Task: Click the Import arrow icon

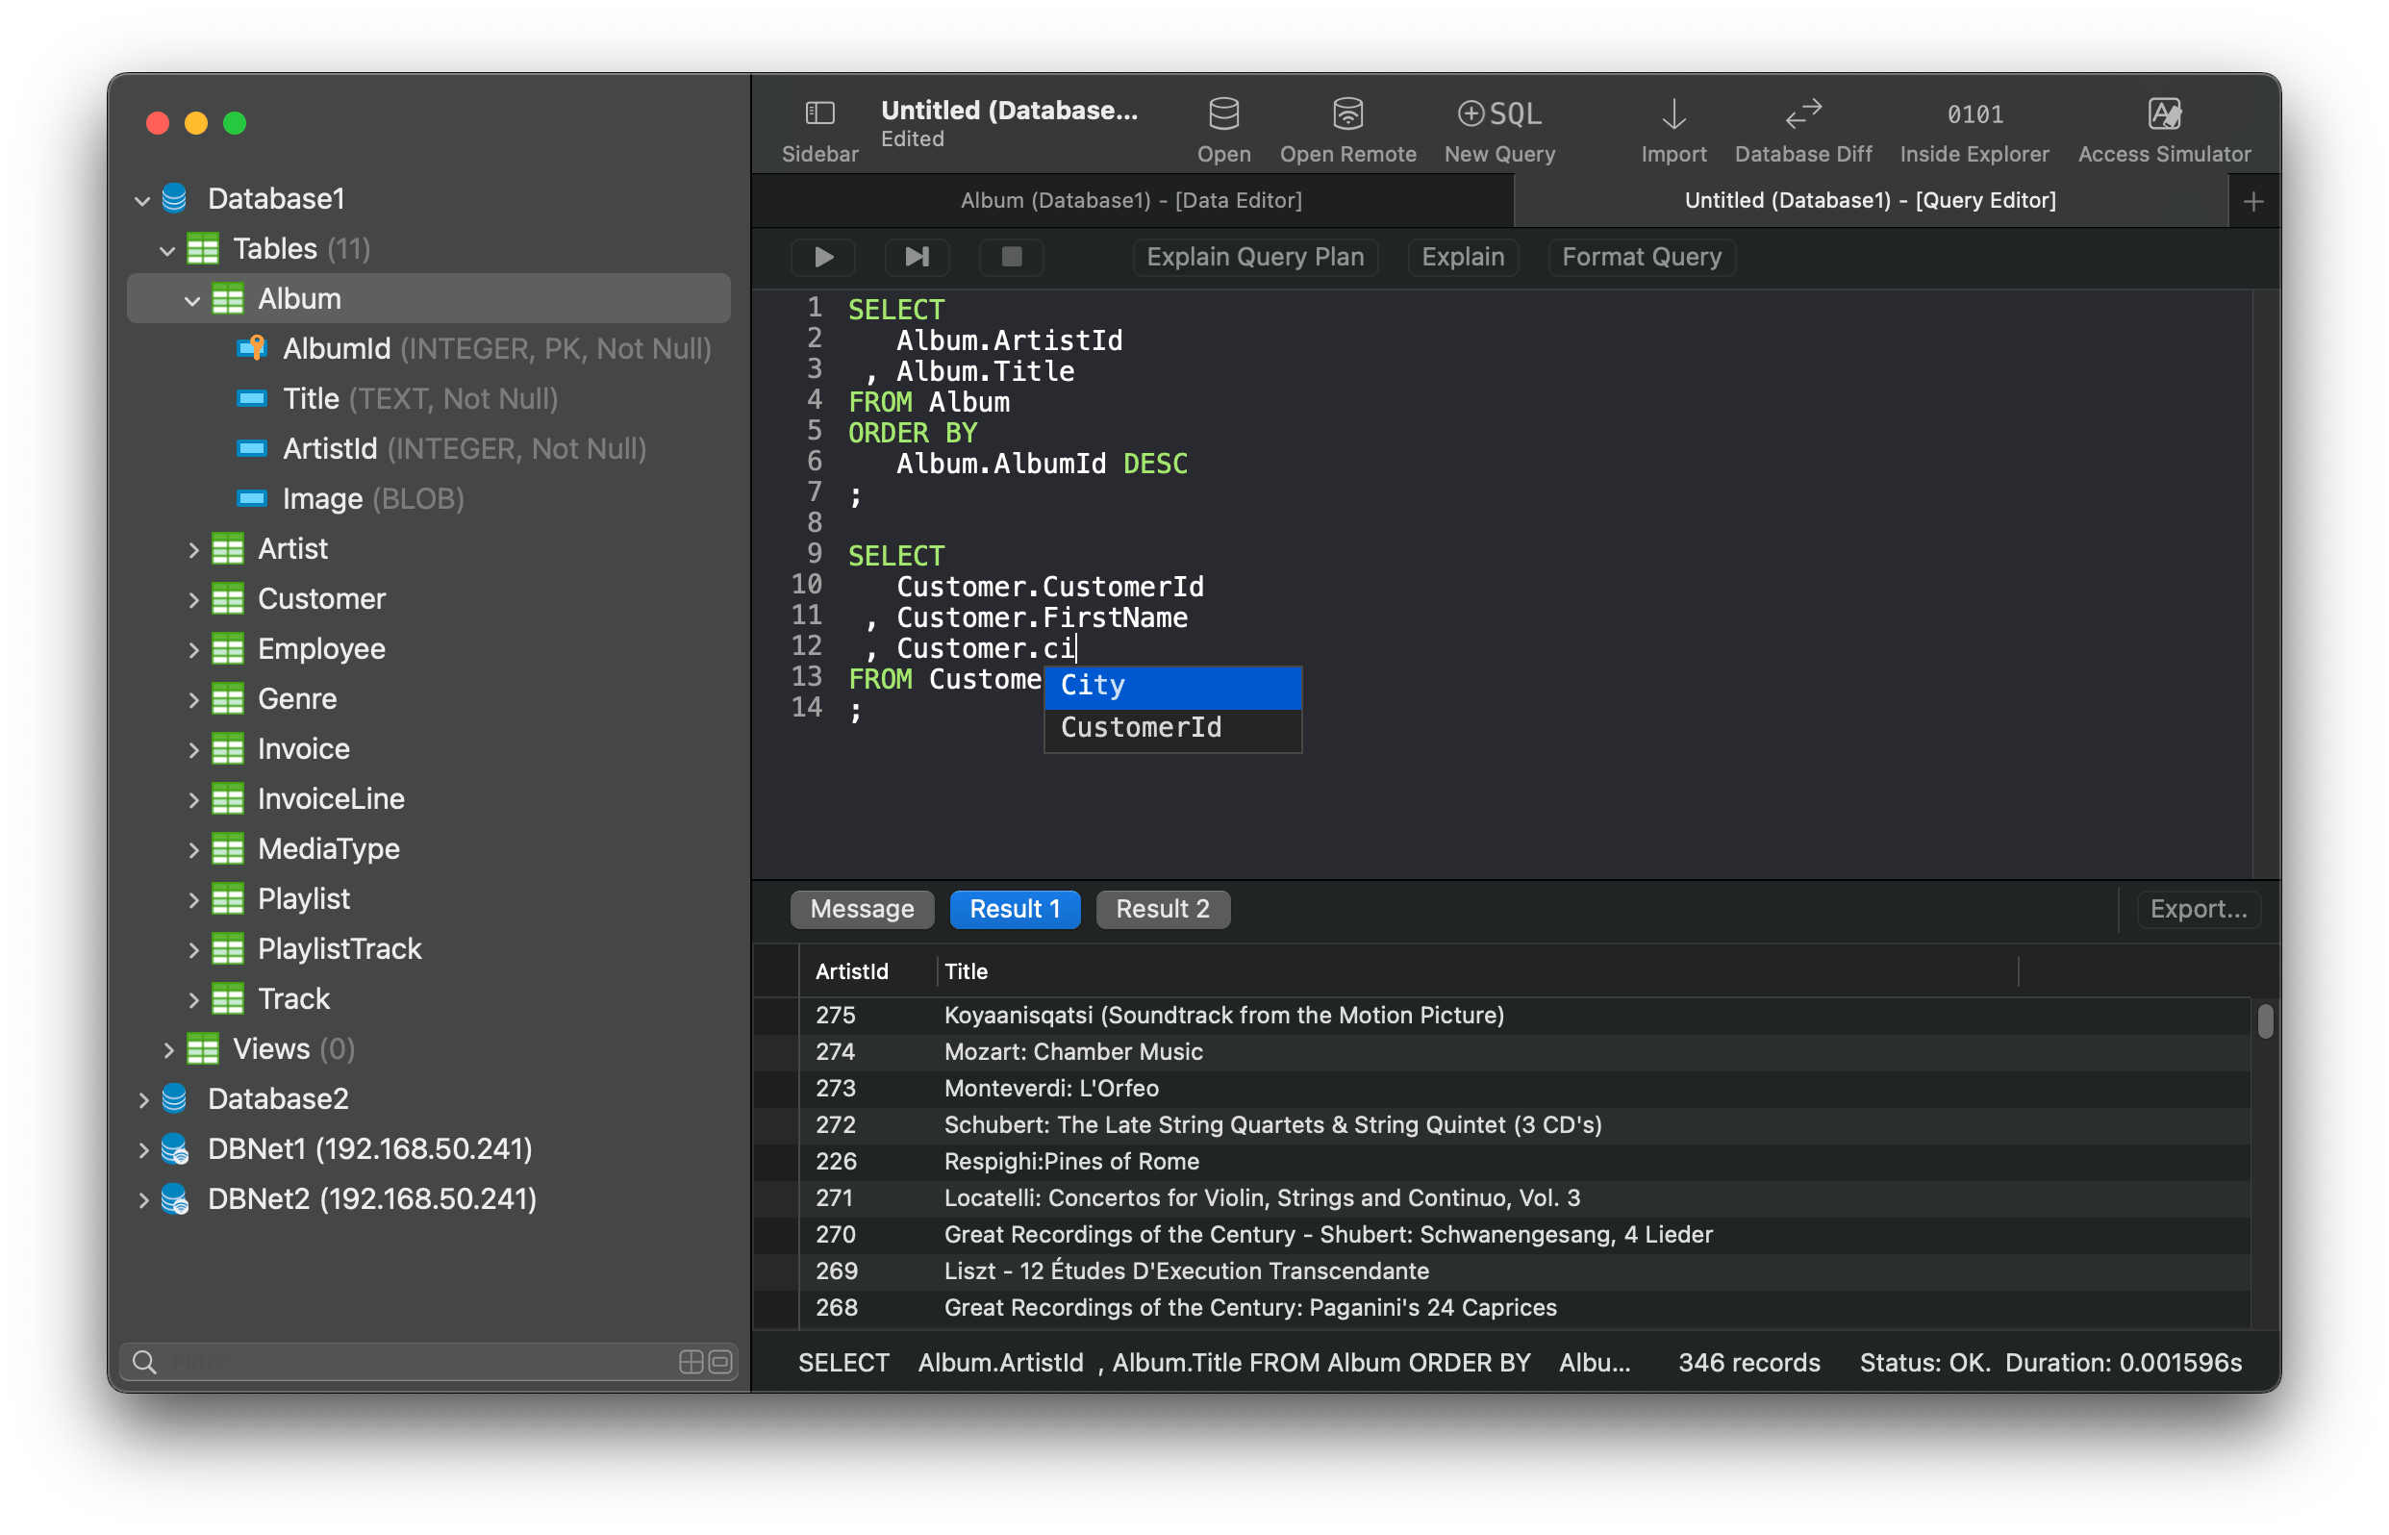Action: (1672, 113)
